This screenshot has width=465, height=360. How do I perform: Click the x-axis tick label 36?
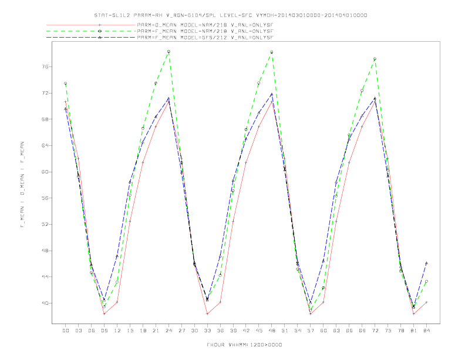tap(220, 331)
